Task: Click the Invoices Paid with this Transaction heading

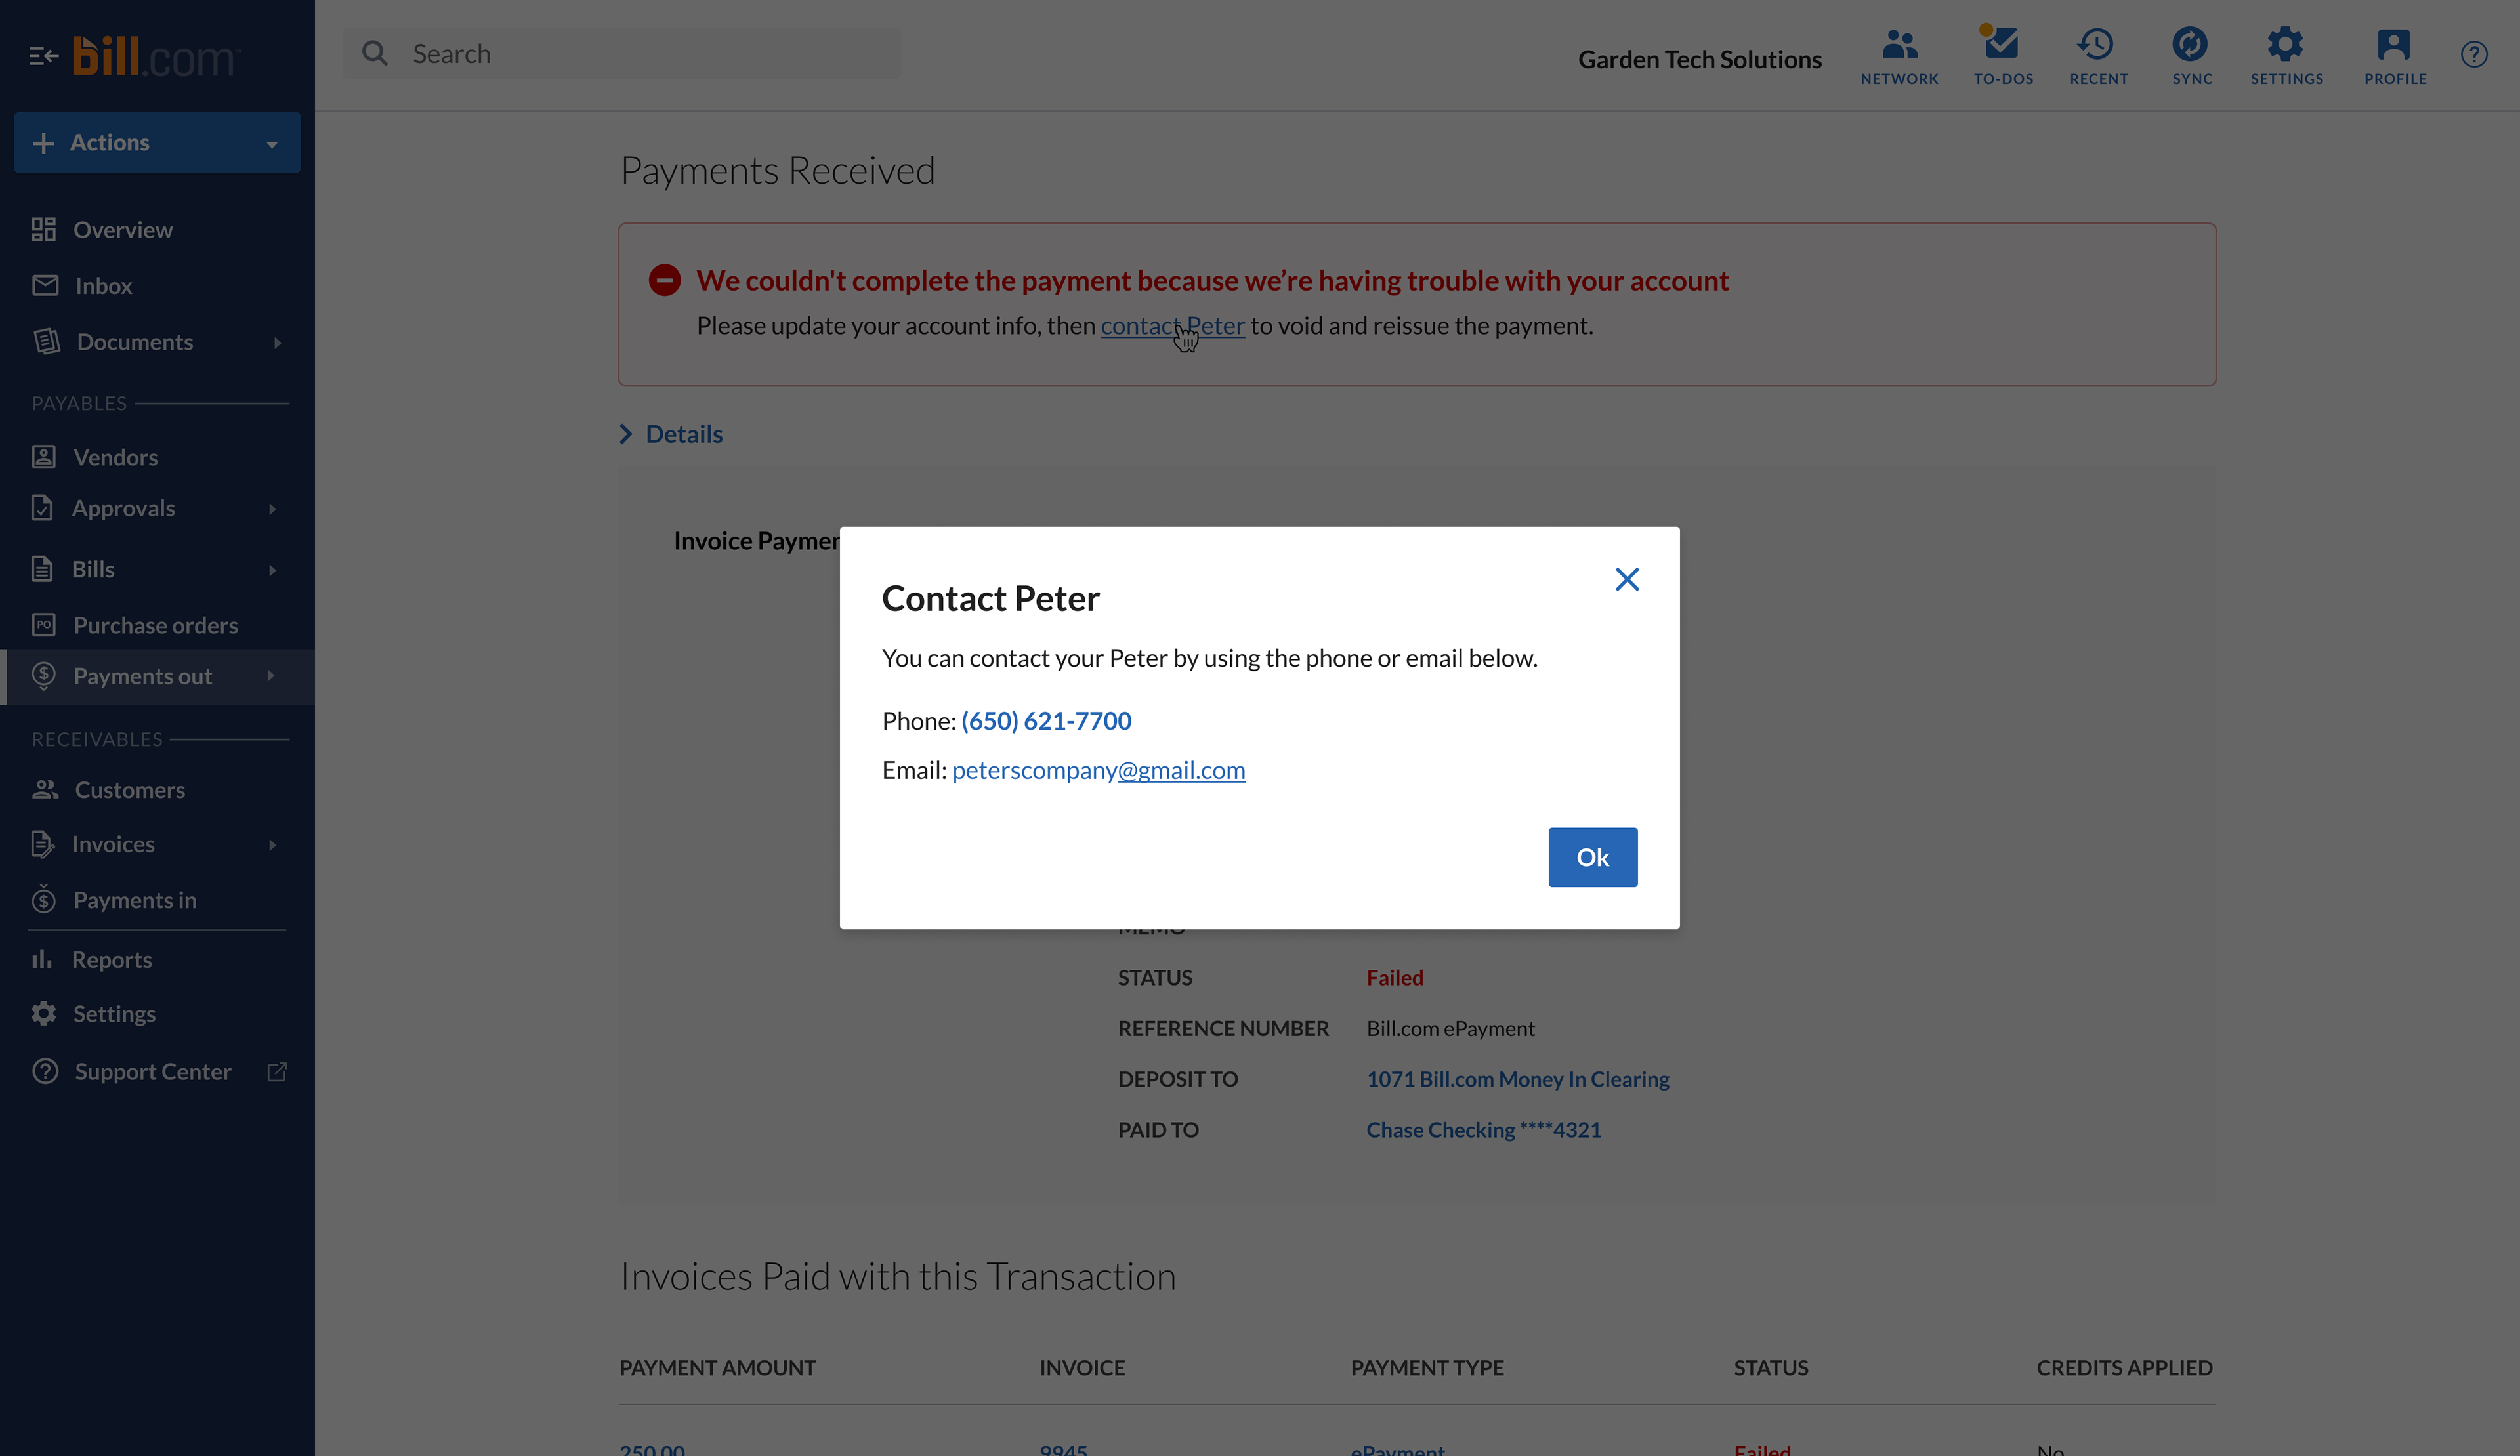Action: pyautogui.click(x=898, y=1276)
